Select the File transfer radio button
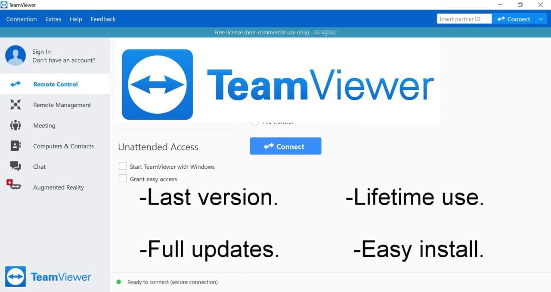 [255, 122]
